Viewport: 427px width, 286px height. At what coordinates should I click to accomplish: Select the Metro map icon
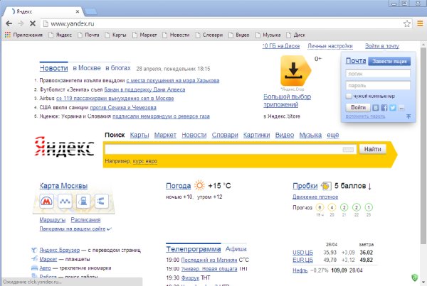46,202
